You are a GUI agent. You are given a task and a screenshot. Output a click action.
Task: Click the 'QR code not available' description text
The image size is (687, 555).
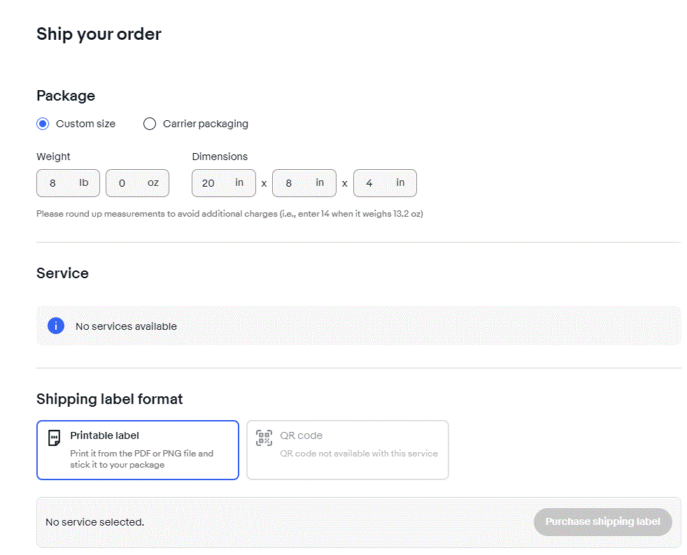[x=359, y=454]
